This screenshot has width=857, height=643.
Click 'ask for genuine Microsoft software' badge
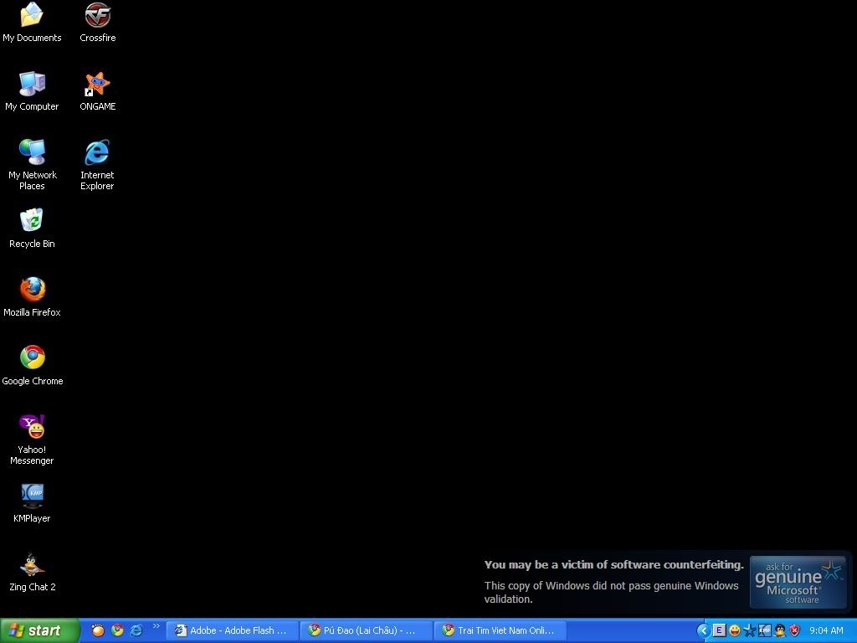(x=798, y=583)
